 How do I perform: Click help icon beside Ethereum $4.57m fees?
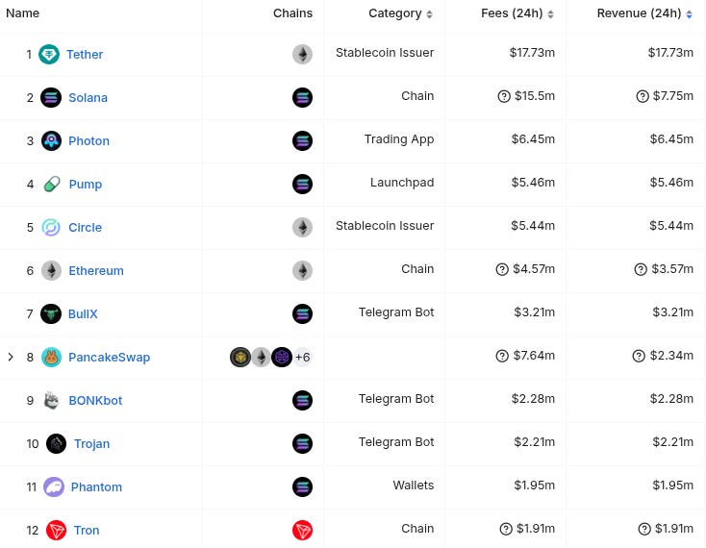coord(502,269)
